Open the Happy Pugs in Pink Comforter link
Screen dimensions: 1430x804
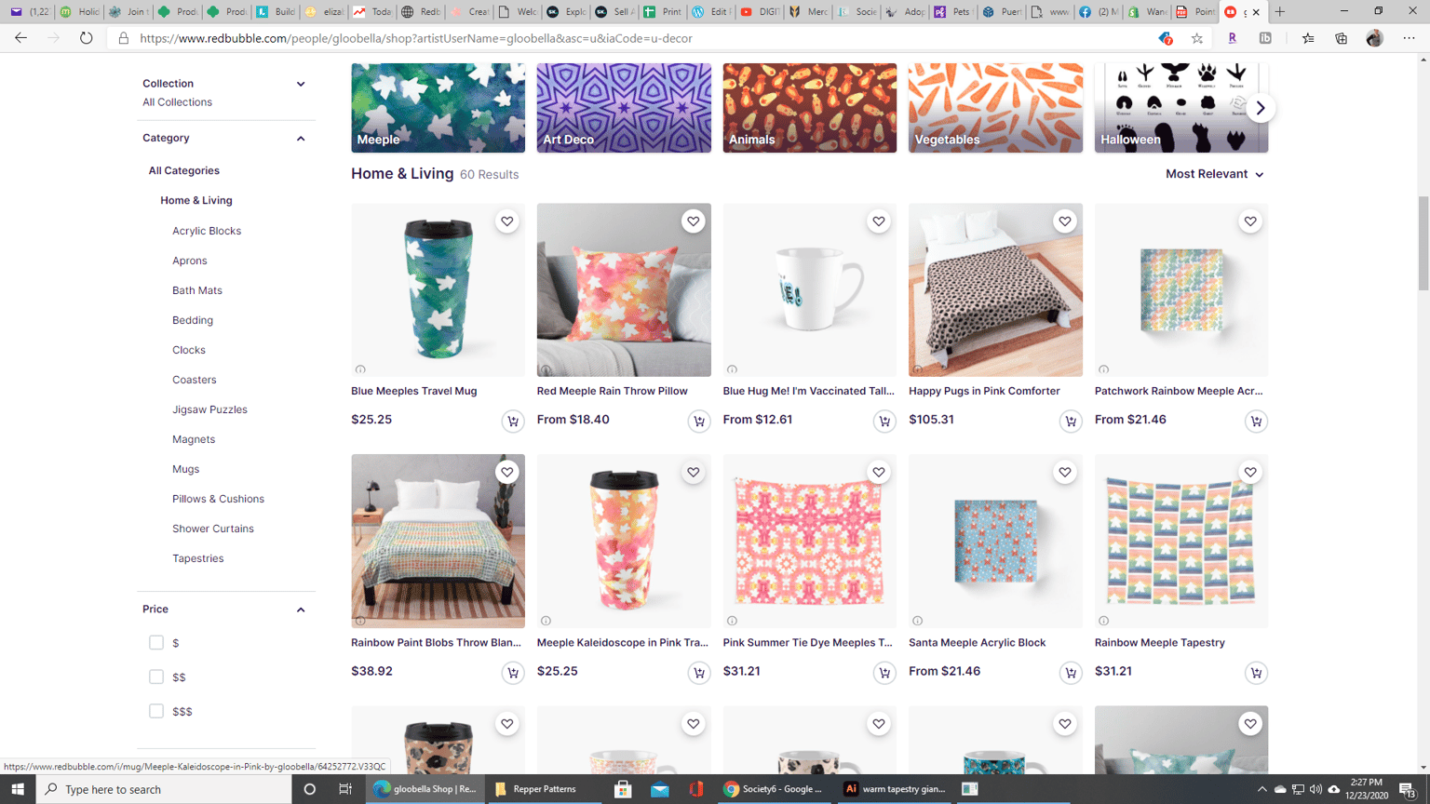[984, 391]
